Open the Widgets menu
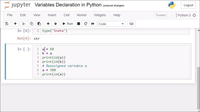The width and height of the screenshot is (200, 112). click(100, 15)
